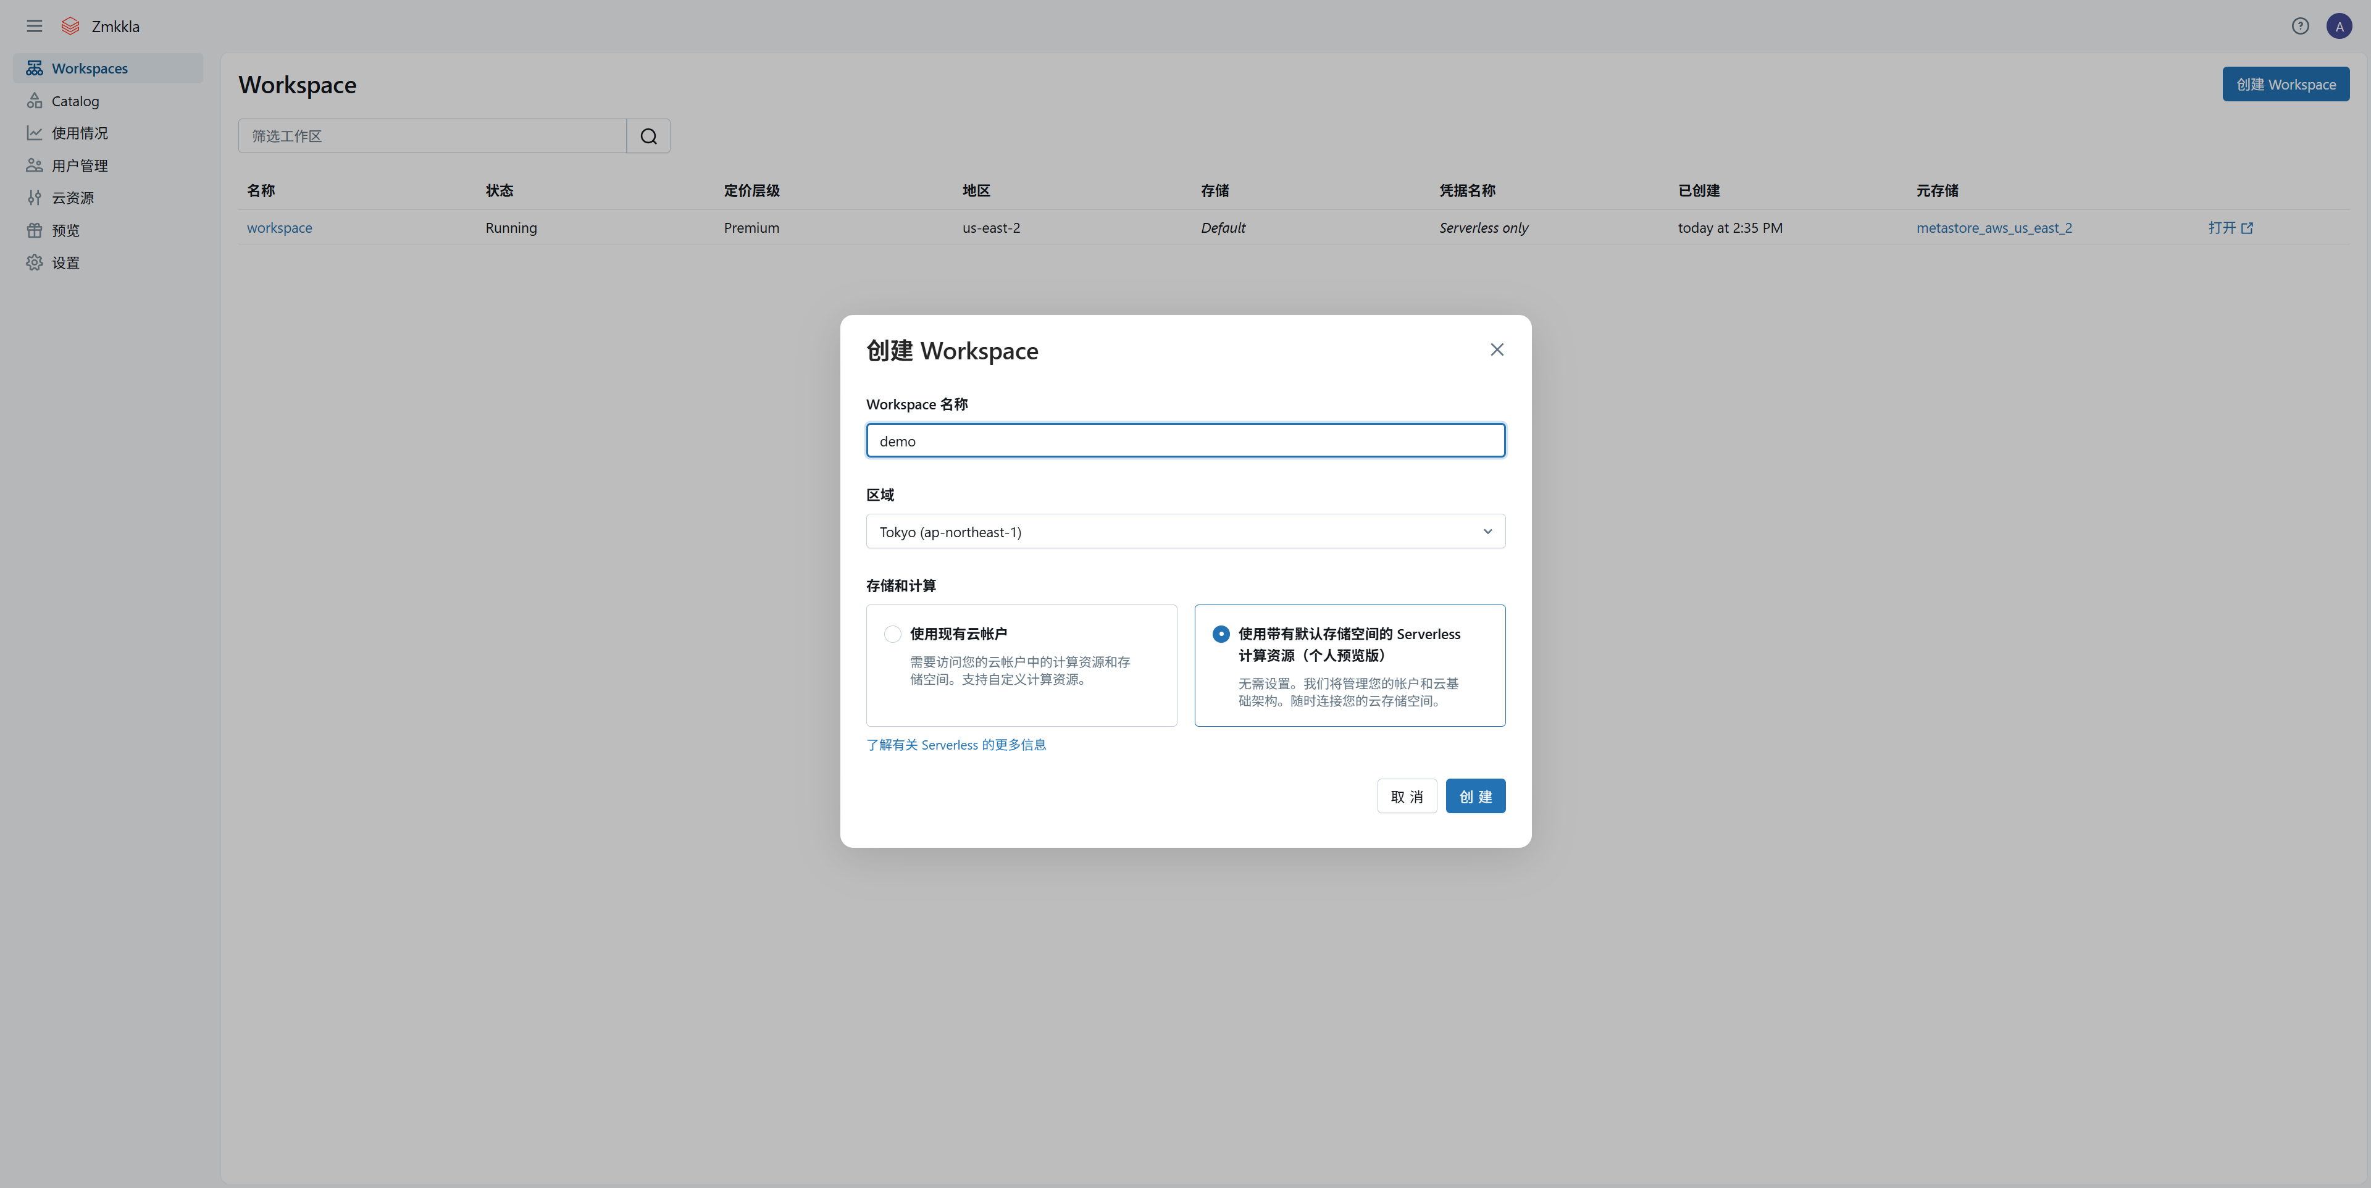Open the help question mark icon

[x=2300, y=26]
